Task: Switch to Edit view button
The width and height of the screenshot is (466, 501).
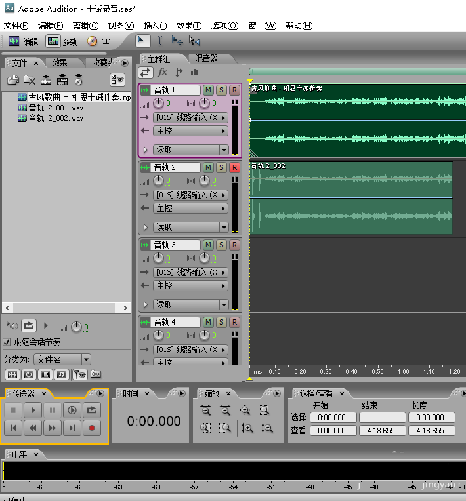Action: pyautogui.click(x=23, y=41)
